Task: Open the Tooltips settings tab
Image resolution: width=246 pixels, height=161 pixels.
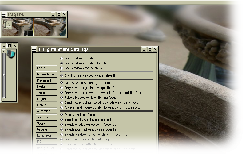Action: click(46, 117)
